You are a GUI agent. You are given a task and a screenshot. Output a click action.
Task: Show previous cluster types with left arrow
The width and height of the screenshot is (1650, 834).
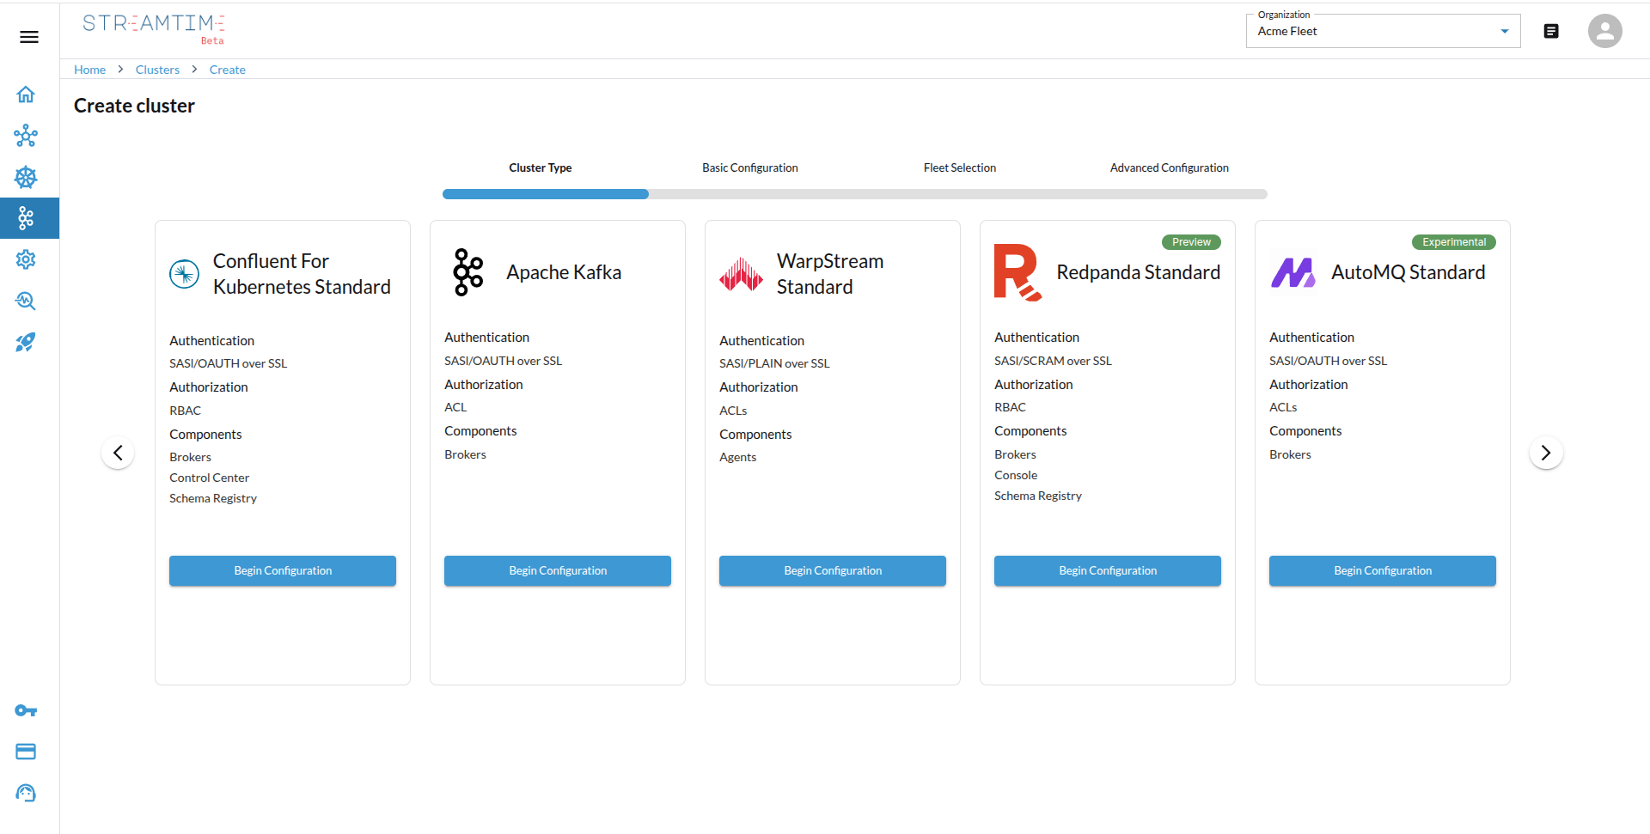118,453
